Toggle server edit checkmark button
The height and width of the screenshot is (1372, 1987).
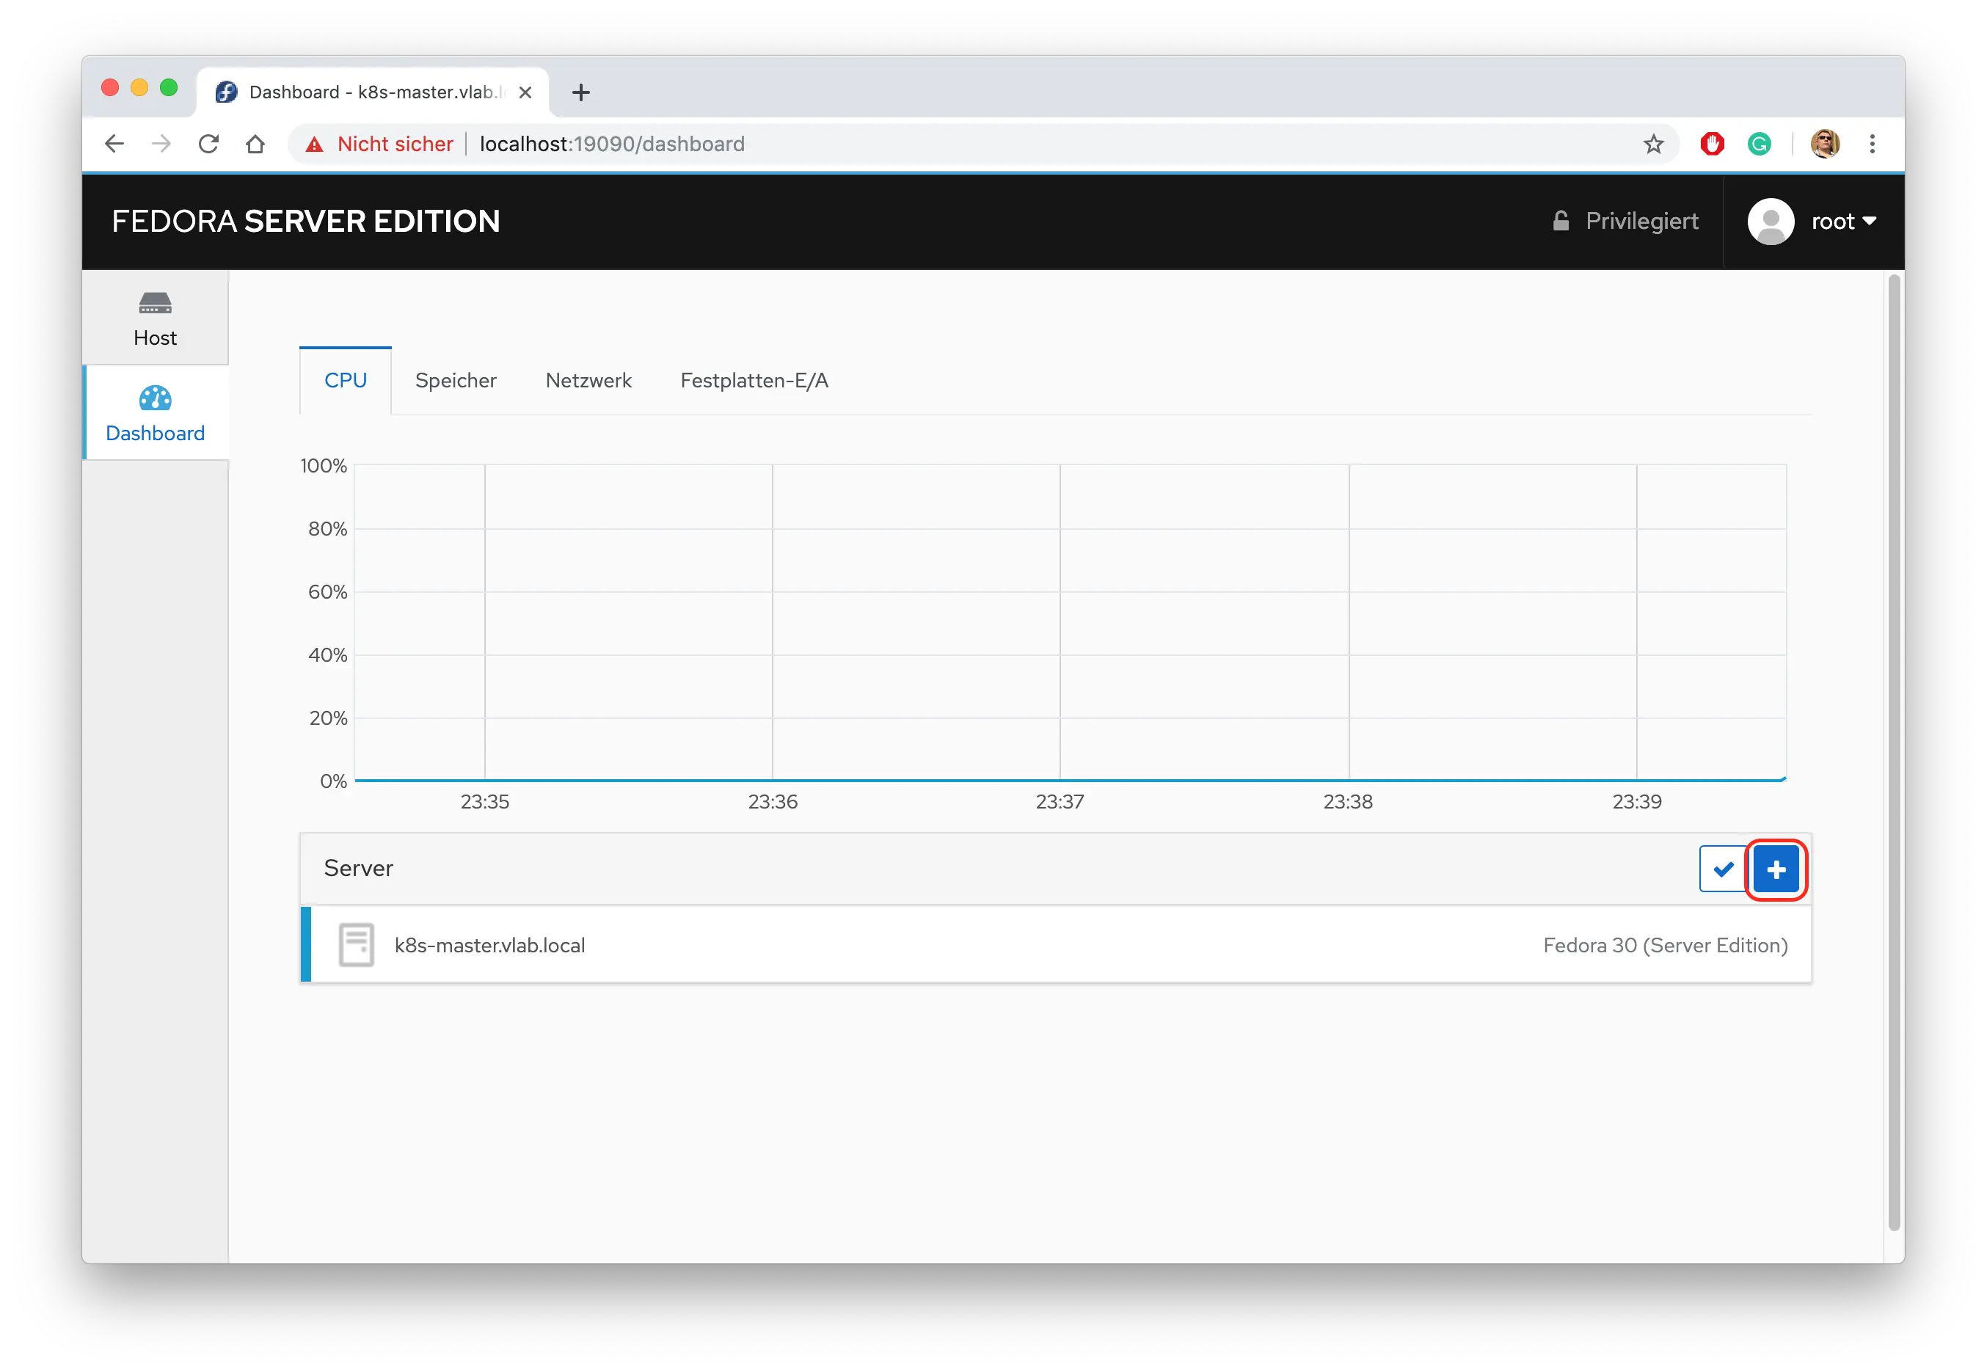(x=1723, y=869)
